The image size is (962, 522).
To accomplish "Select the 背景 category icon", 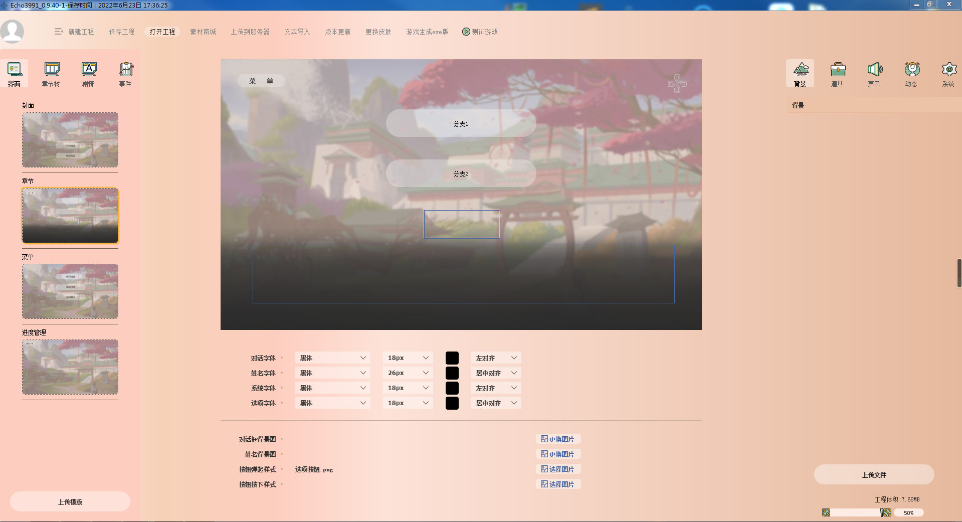I will 800,73.
